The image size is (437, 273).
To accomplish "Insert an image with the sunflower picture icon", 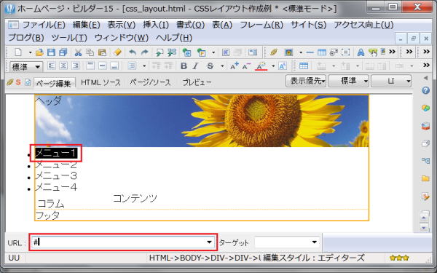I will 288,52.
